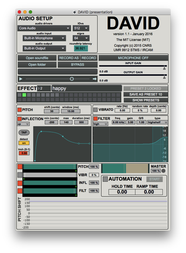Image resolution: width=186 pixels, height=253 pixels.
Task: Click the roundtrip latency value 36.921
Action: tap(81, 48)
